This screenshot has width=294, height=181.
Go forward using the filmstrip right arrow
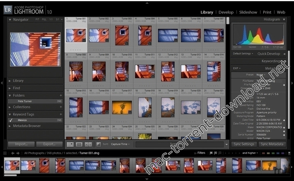click(18, 153)
